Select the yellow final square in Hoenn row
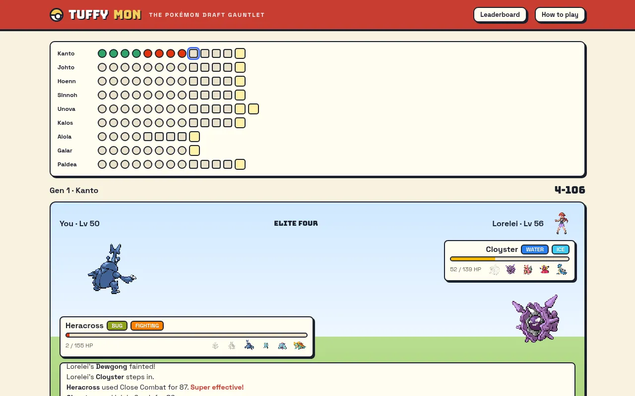The image size is (635, 396). 240,81
